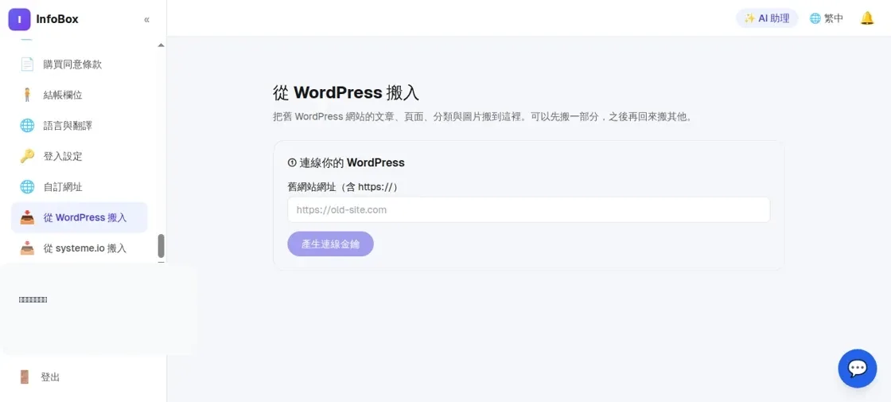This screenshot has height=402, width=891.
Task: Click the 登入設定 key icon
Action: point(27,156)
